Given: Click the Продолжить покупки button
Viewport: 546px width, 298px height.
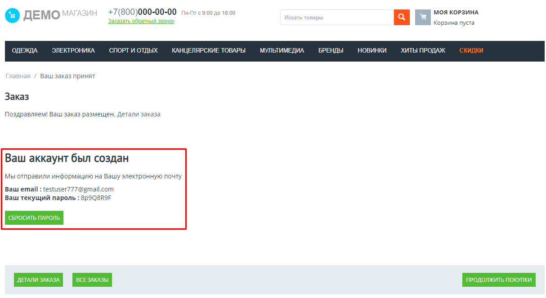Looking at the screenshot, I should pos(499,280).
